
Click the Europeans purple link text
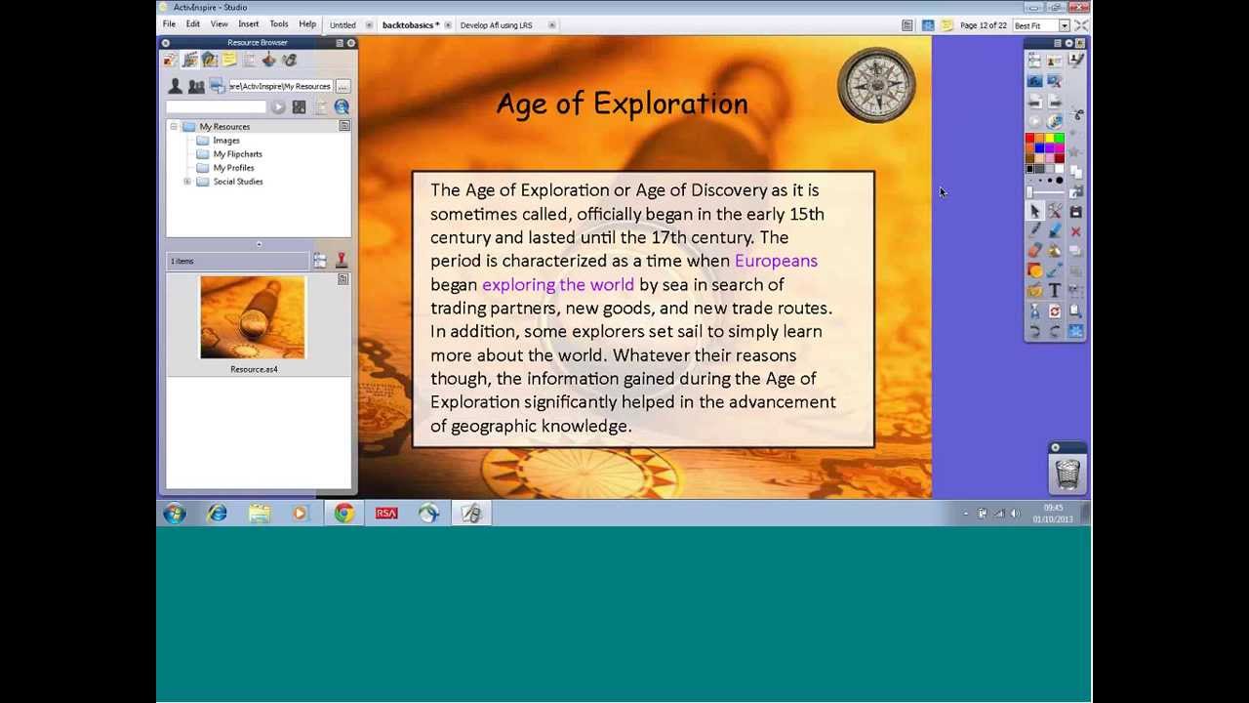776,261
